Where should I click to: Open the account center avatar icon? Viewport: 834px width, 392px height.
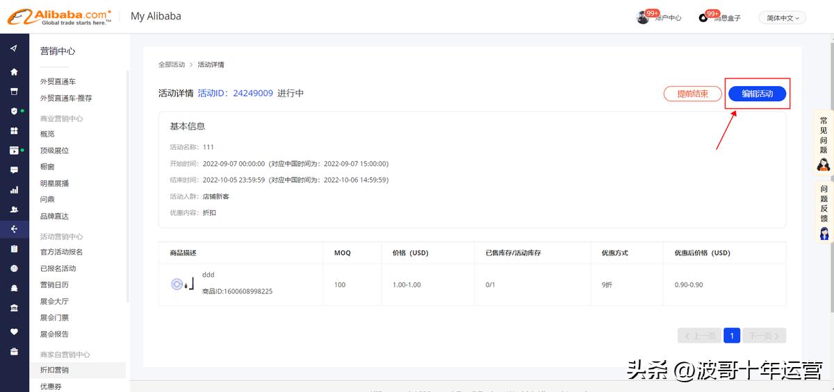pos(643,17)
